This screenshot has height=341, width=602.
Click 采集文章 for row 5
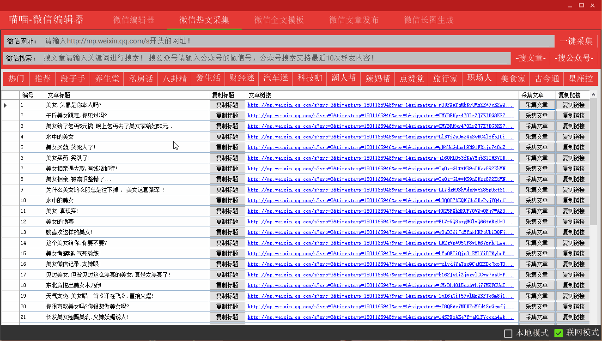(x=537, y=147)
